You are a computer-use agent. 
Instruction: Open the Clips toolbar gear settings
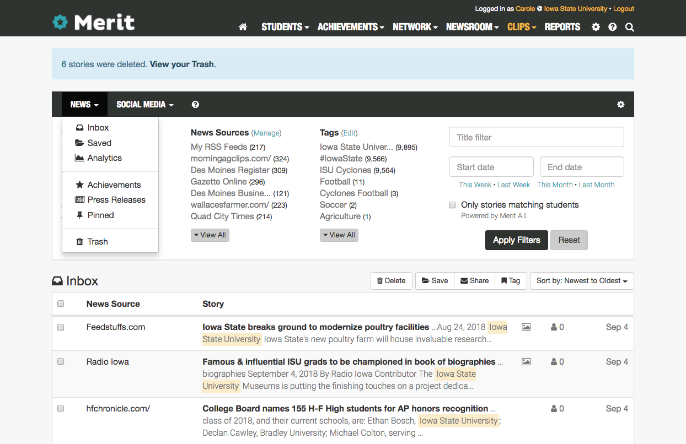(621, 104)
